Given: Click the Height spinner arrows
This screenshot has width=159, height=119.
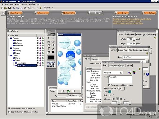Looking at the screenshot, I should (x=134, y=44).
